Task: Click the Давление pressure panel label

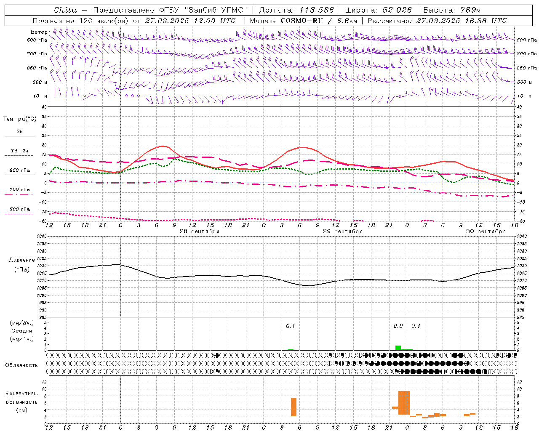Action: click(x=22, y=260)
